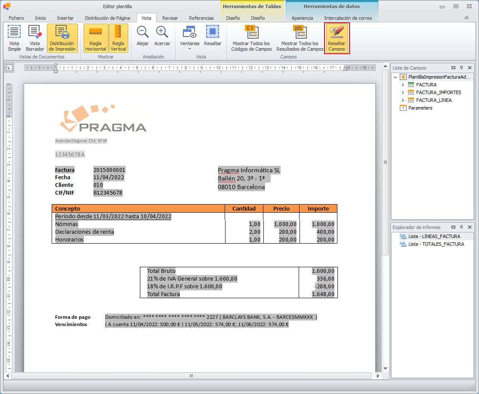Click the app icon in title bar
479x394 pixels.
7,6
